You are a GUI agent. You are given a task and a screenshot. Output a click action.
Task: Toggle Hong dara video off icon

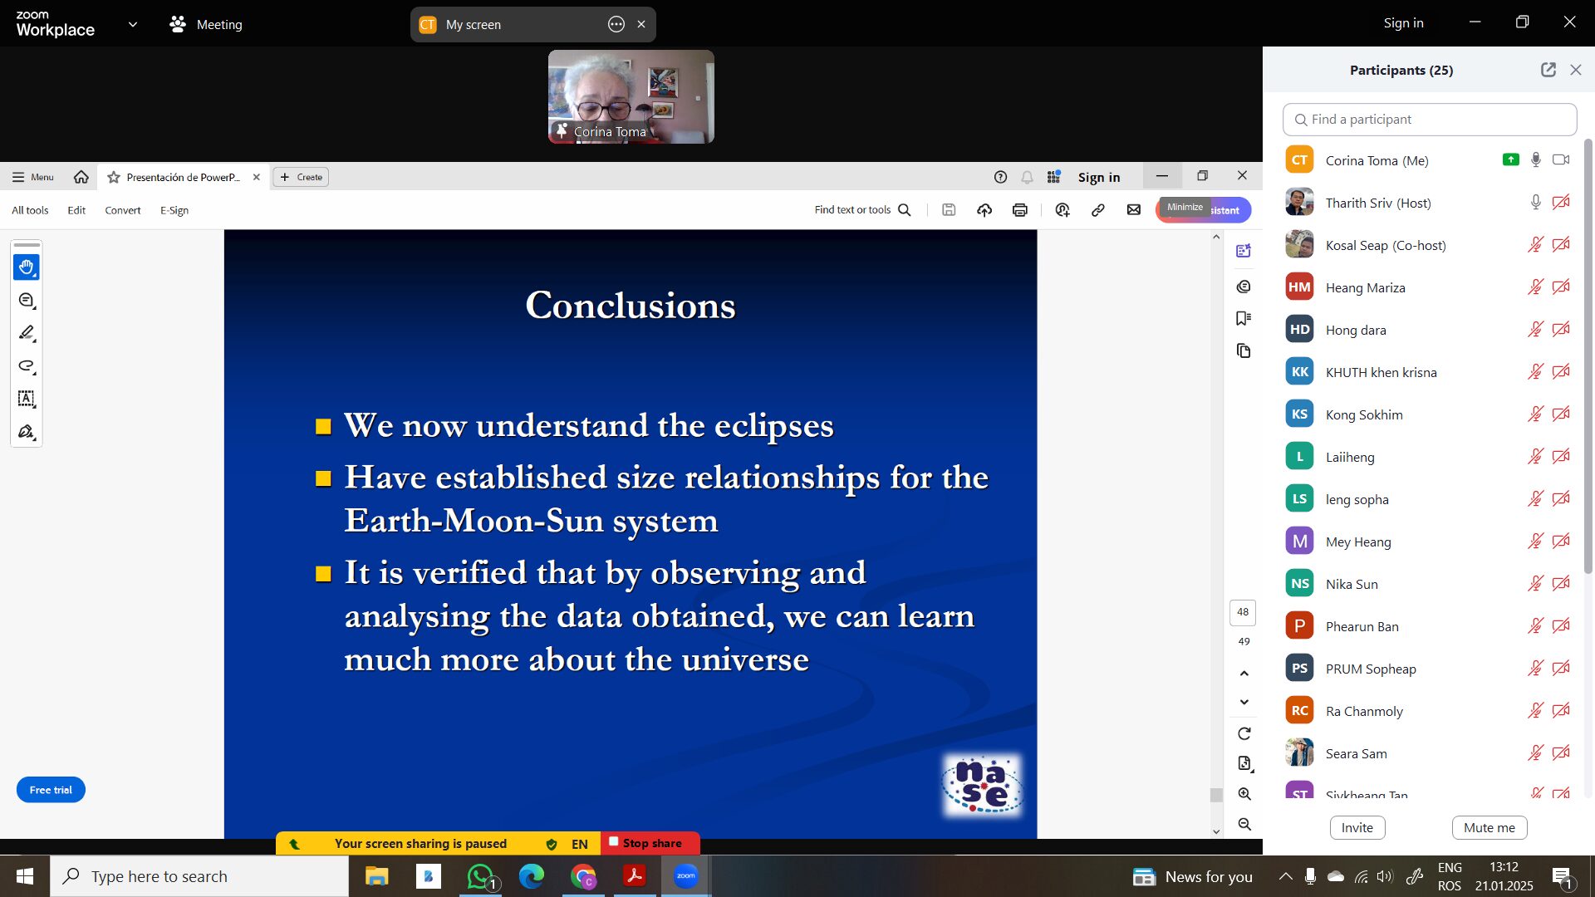1562,329
